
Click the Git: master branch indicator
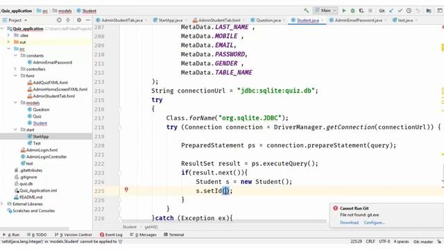(422, 241)
